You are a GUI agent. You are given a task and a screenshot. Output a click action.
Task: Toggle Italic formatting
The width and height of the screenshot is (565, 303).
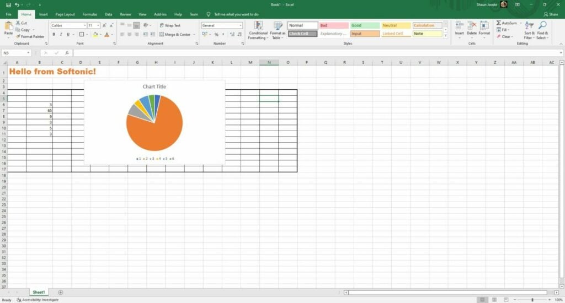click(x=61, y=35)
